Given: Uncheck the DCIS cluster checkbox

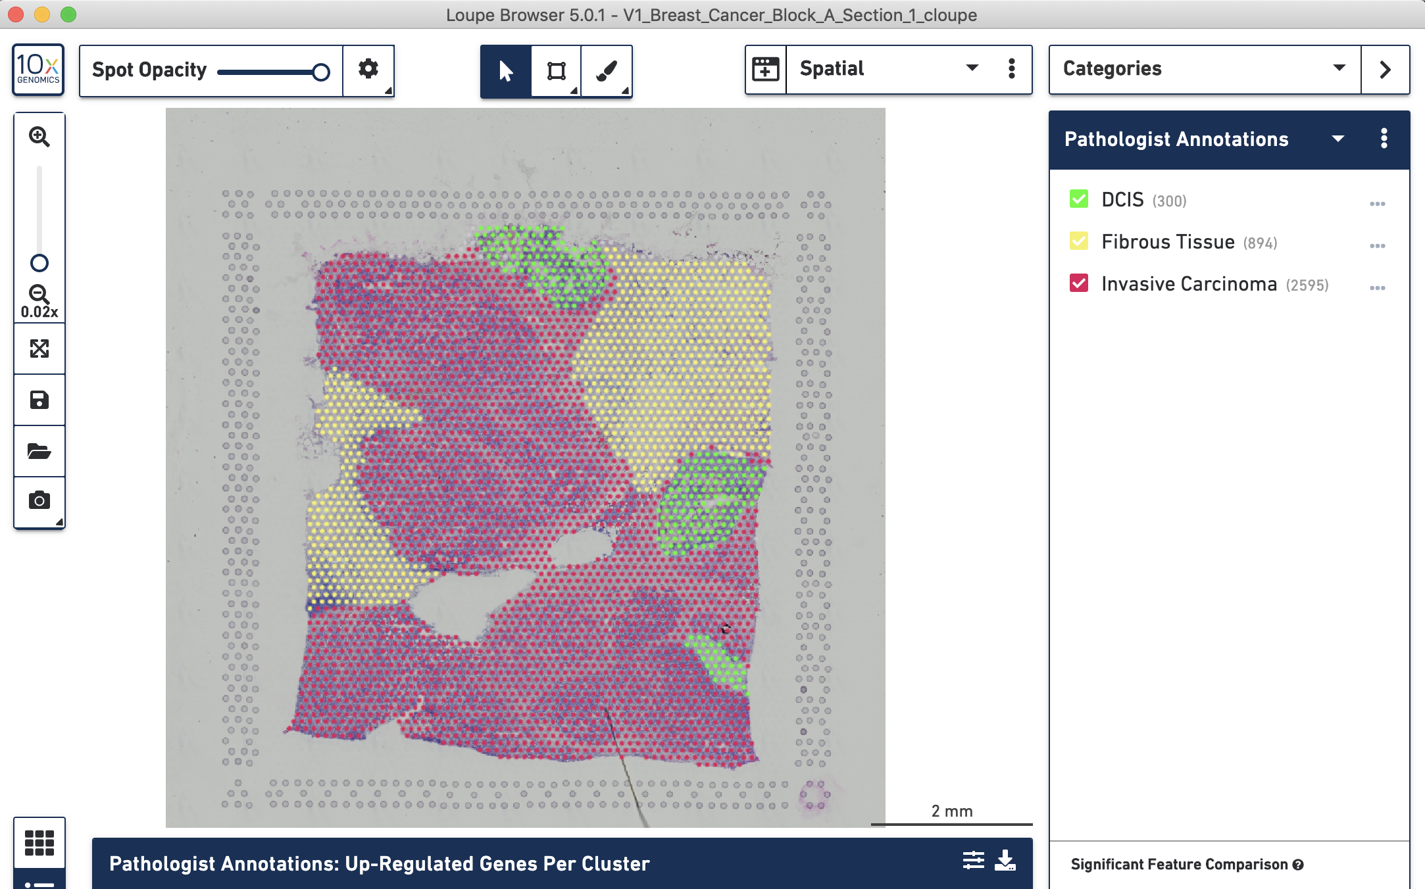Looking at the screenshot, I should [x=1079, y=199].
